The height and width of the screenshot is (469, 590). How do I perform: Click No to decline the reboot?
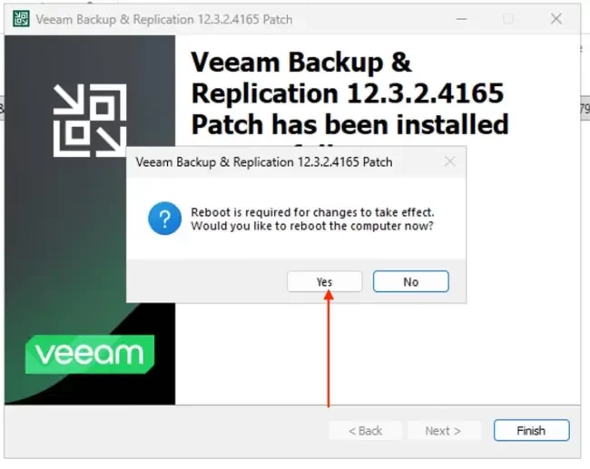[x=411, y=282]
